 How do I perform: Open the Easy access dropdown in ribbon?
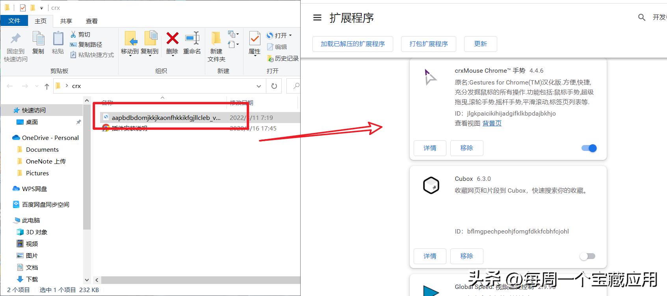click(x=233, y=44)
